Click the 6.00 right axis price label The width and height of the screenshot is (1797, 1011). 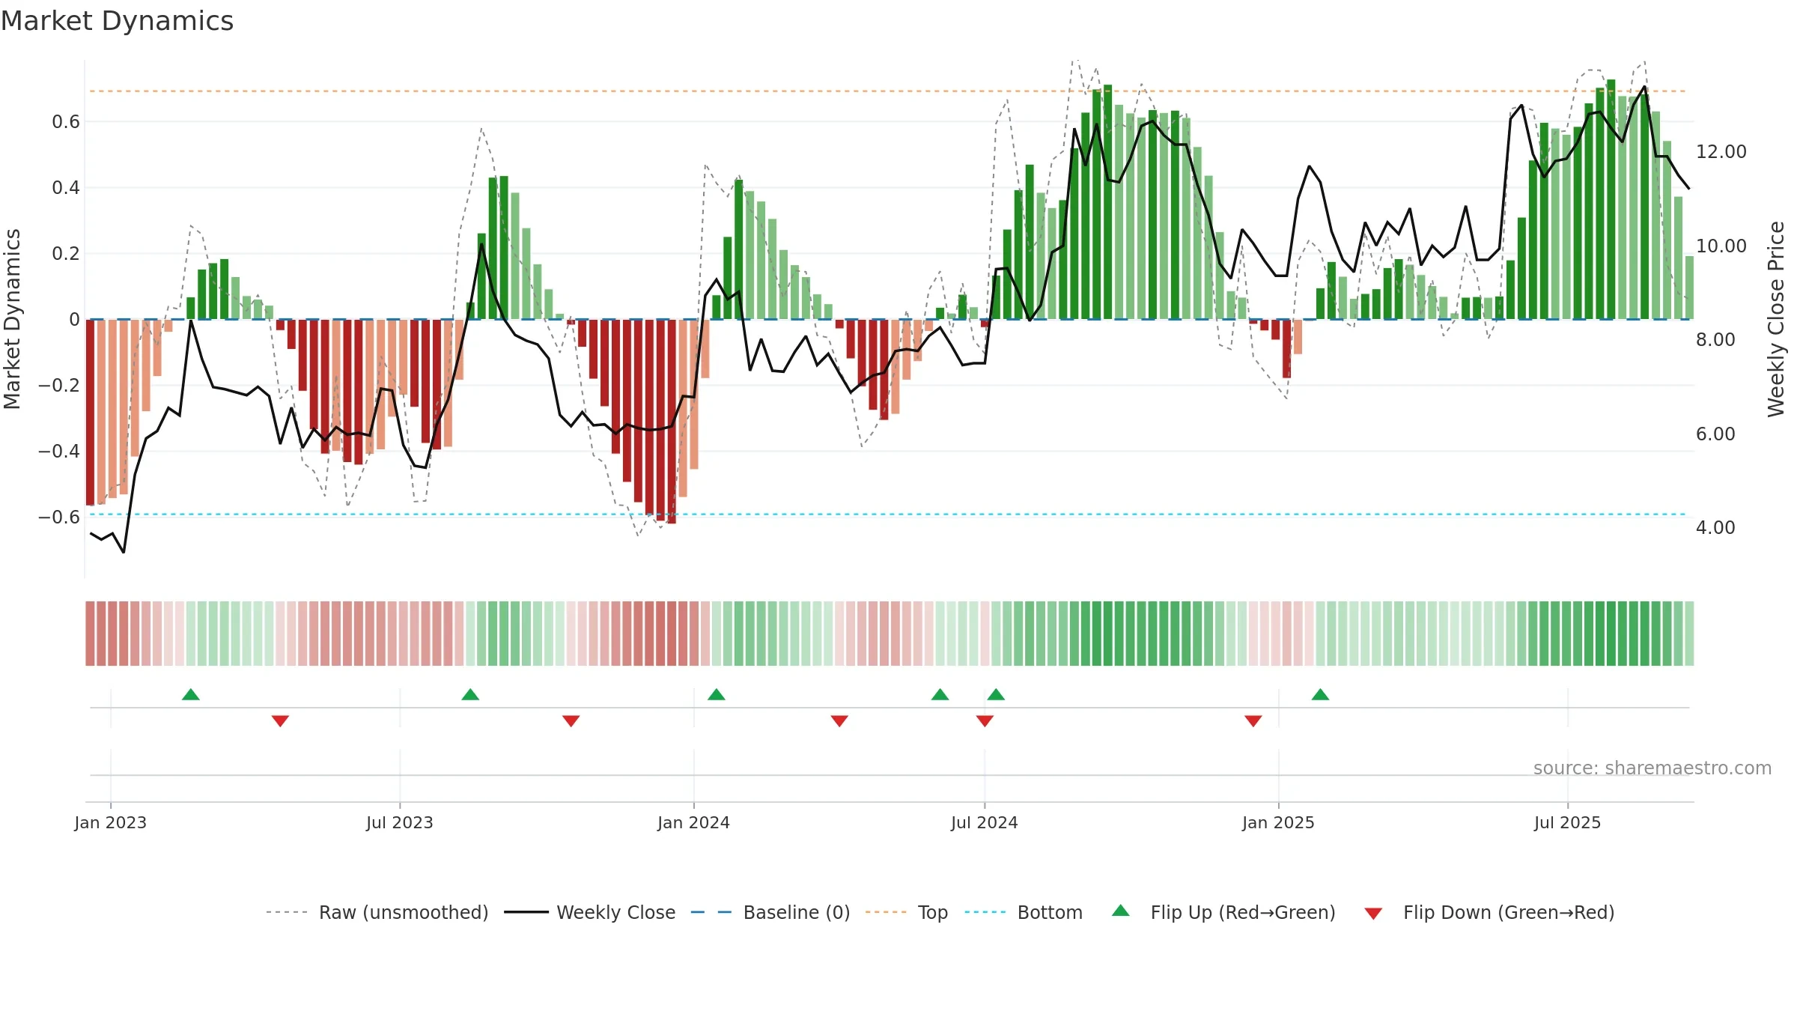coord(1715,434)
